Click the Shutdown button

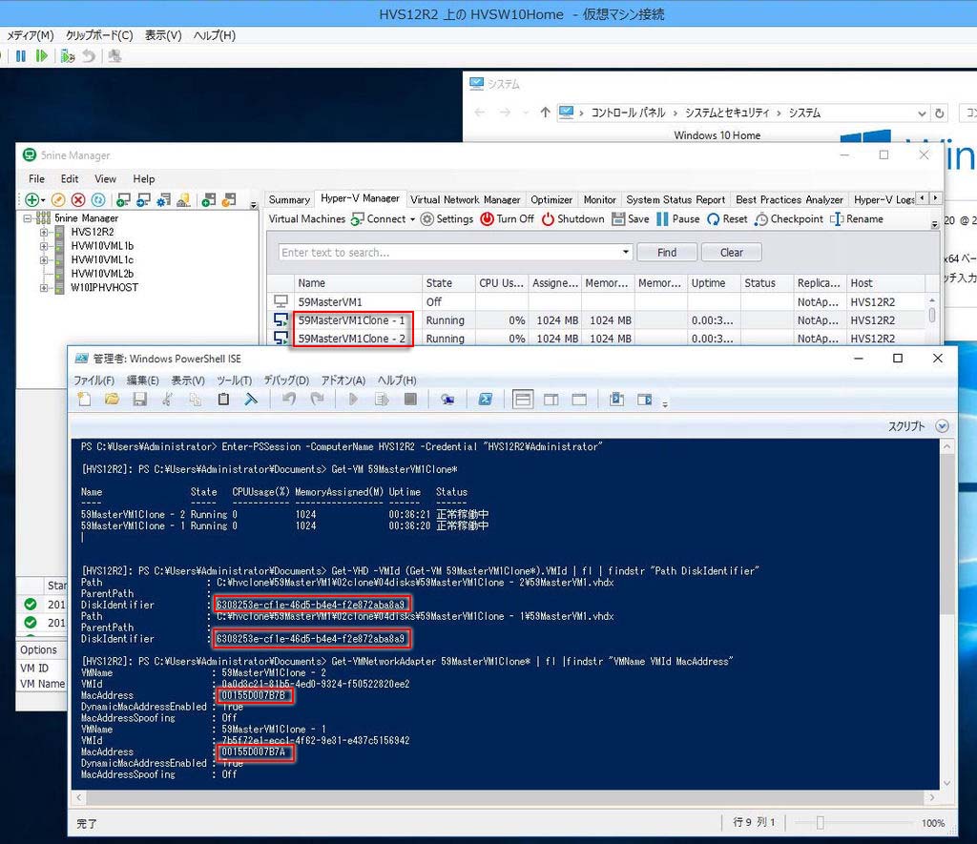[x=572, y=219]
